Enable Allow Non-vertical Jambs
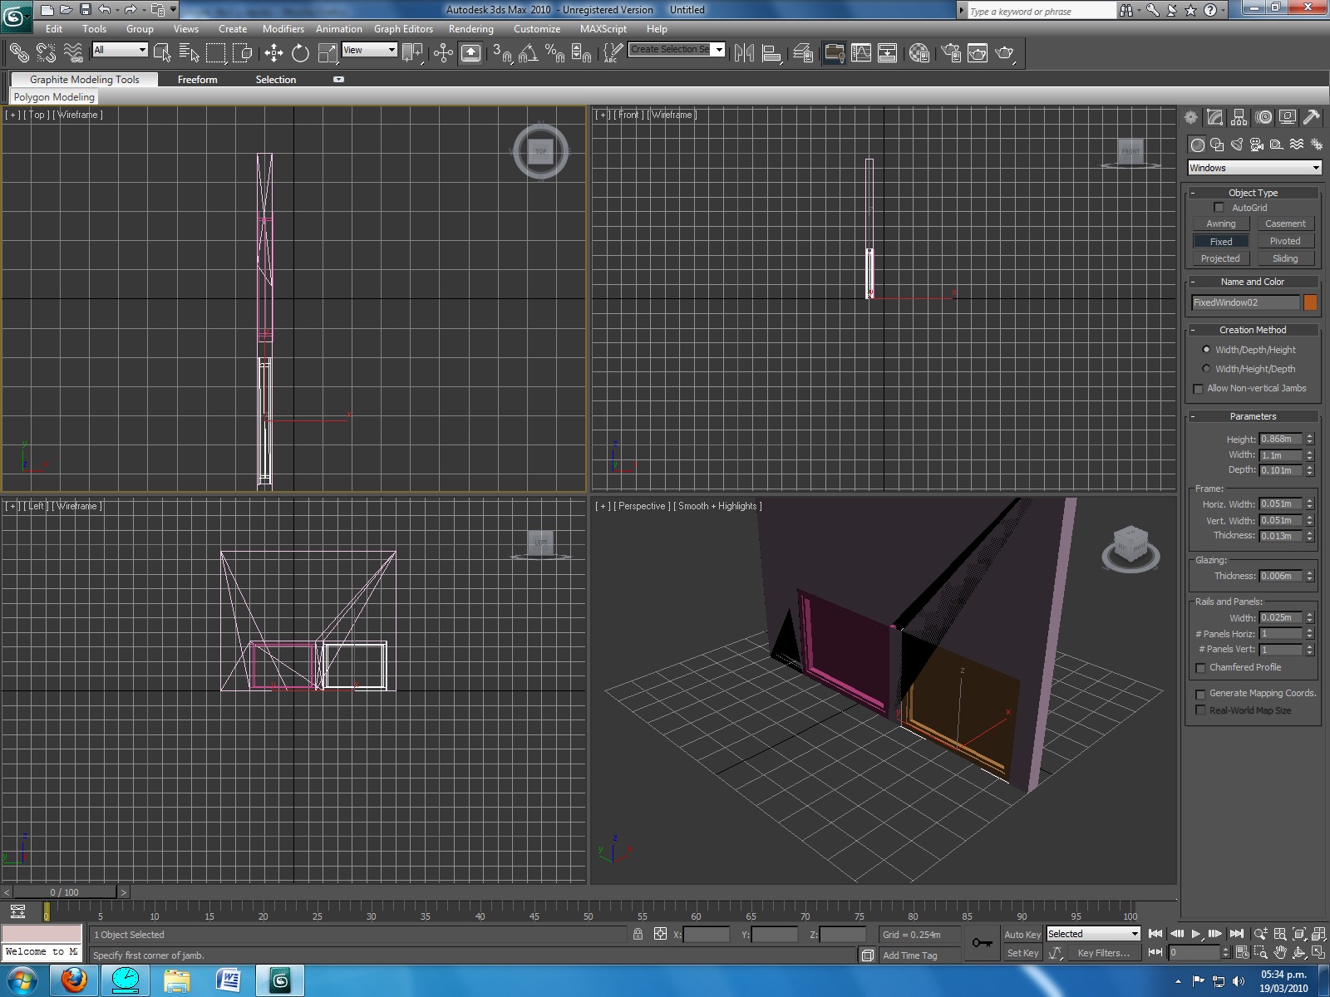The width and height of the screenshot is (1330, 997). [1198, 389]
